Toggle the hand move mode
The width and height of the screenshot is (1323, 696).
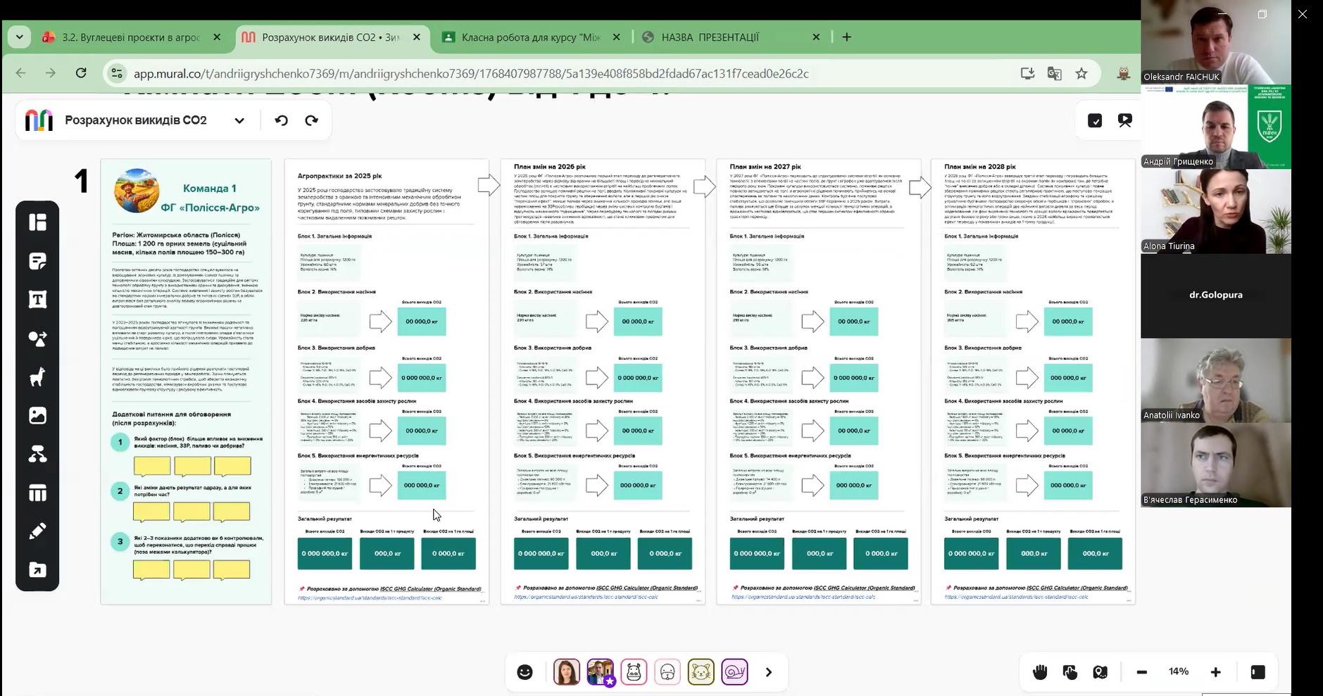pyautogui.click(x=1039, y=672)
